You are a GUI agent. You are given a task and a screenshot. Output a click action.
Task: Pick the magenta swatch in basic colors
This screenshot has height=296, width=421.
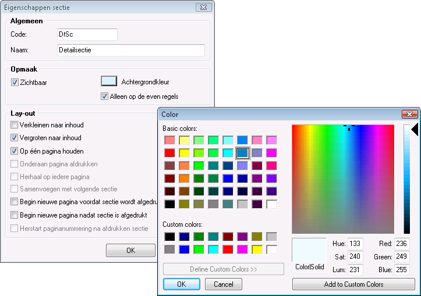coord(271,153)
